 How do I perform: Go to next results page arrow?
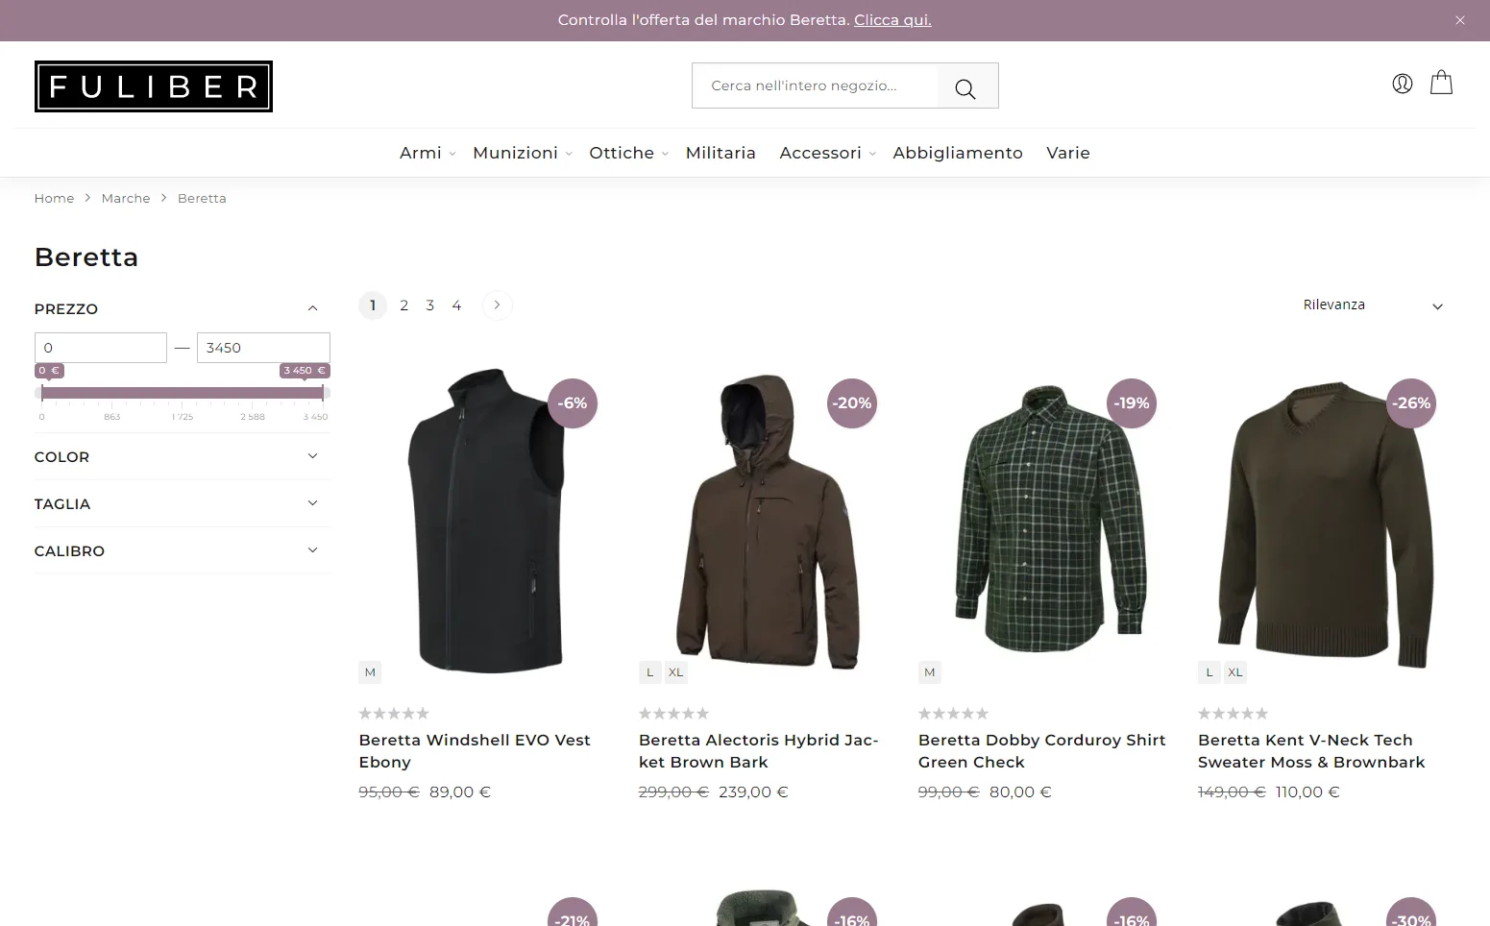point(497,305)
